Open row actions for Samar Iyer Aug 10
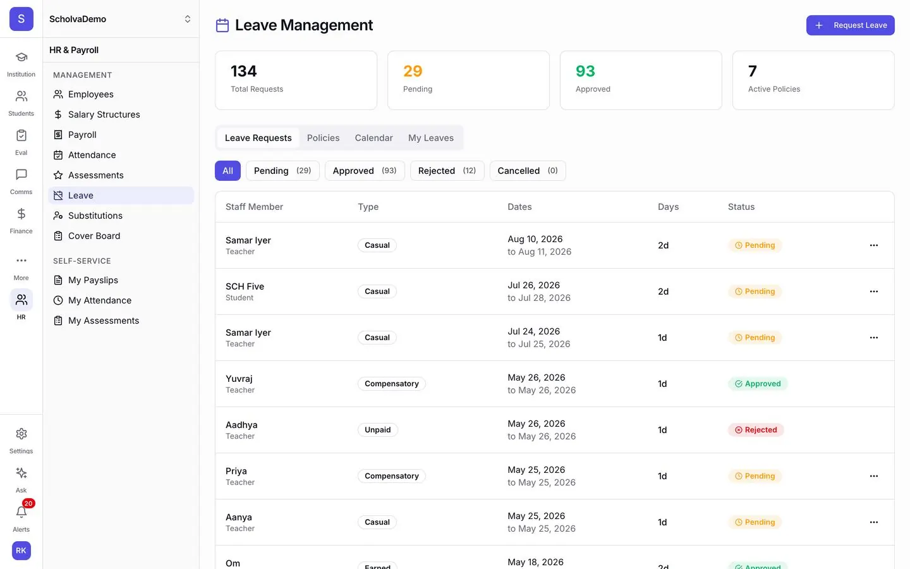 pos(874,245)
